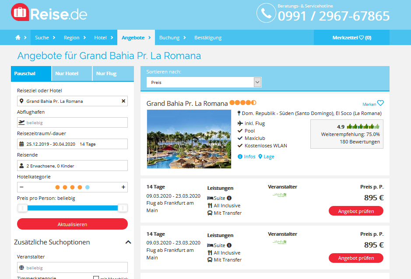The width and height of the screenshot is (411, 279).
Task: Click the heart icon in Merkzettel
Action: (362, 38)
